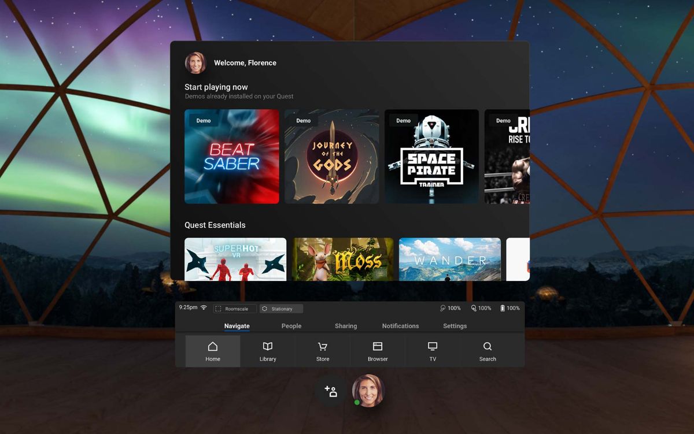Viewport: 694px width, 434px height.
Task: Click Florence's profile picture at the top
Action: click(195, 62)
